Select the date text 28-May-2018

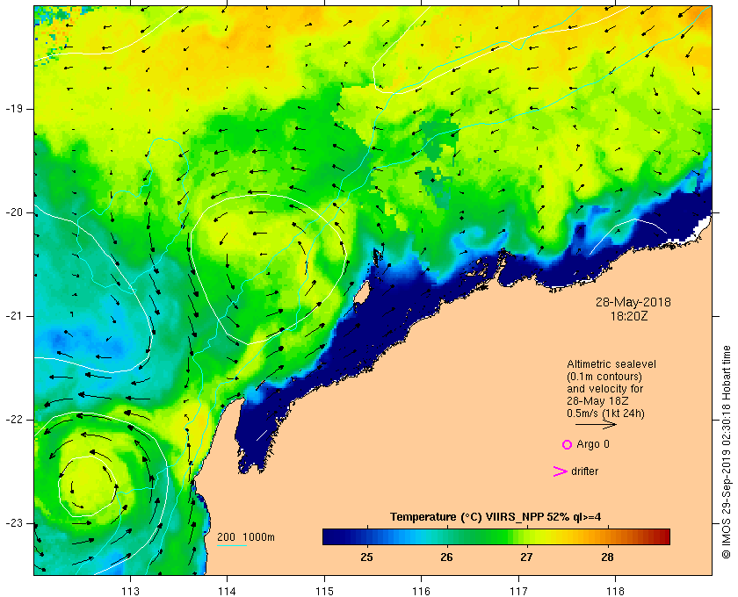[x=633, y=302]
